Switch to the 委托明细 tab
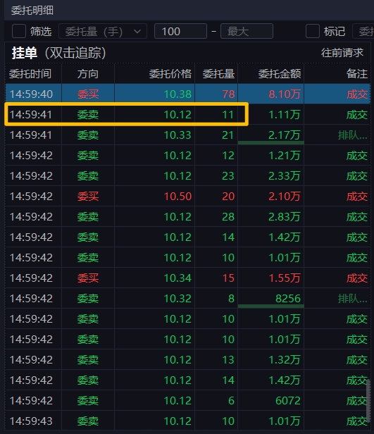This screenshot has height=434, width=374. click(32, 11)
